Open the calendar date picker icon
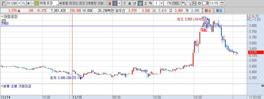This screenshot has height=99, width=264. click(222, 3)
